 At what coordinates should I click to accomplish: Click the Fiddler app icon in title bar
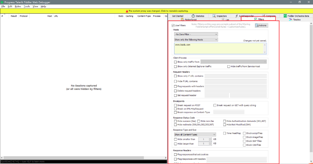(x=2, y=2)
